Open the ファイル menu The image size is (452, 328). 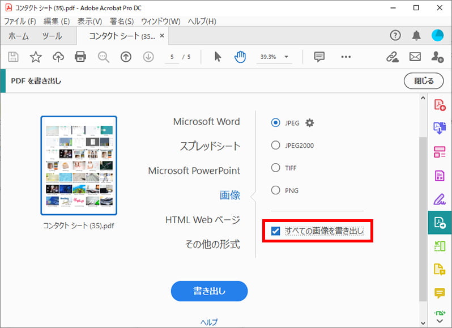pyautogui.click(x=20, y=21)
